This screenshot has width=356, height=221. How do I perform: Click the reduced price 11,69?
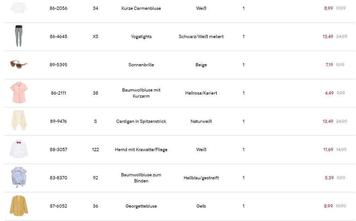click(328, 150)
